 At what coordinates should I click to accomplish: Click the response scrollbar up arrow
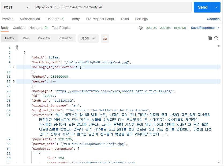point(219,46)
